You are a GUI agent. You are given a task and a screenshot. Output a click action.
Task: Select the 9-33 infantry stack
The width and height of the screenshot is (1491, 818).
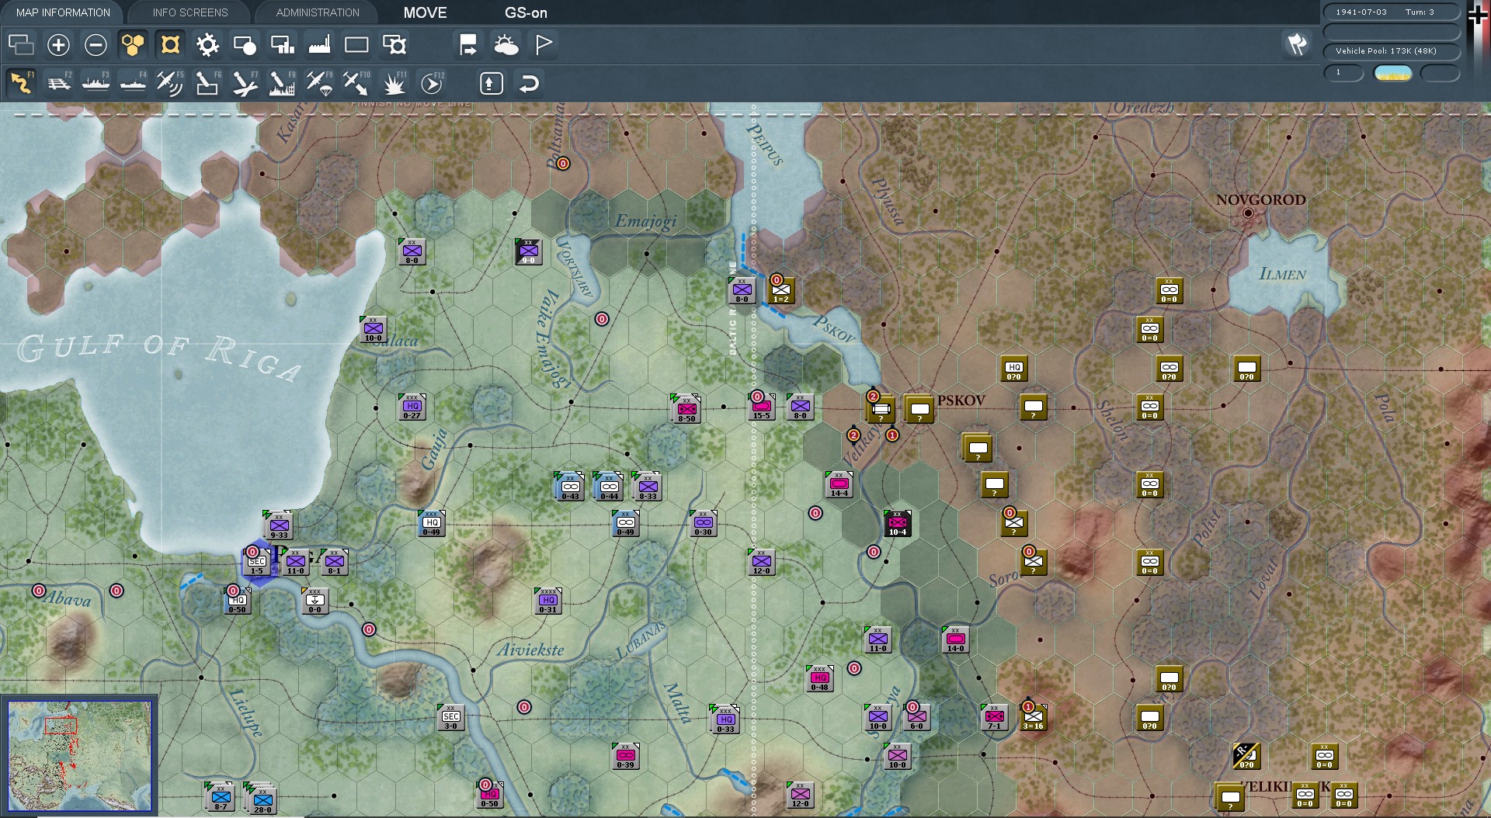click(279, 526)
